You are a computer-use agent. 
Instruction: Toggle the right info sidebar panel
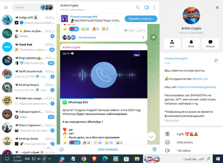click(x=147, y=8)
